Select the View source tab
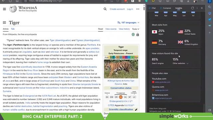Screen dimensions: 213x120 pyautogui.click(x=111, y=29)
